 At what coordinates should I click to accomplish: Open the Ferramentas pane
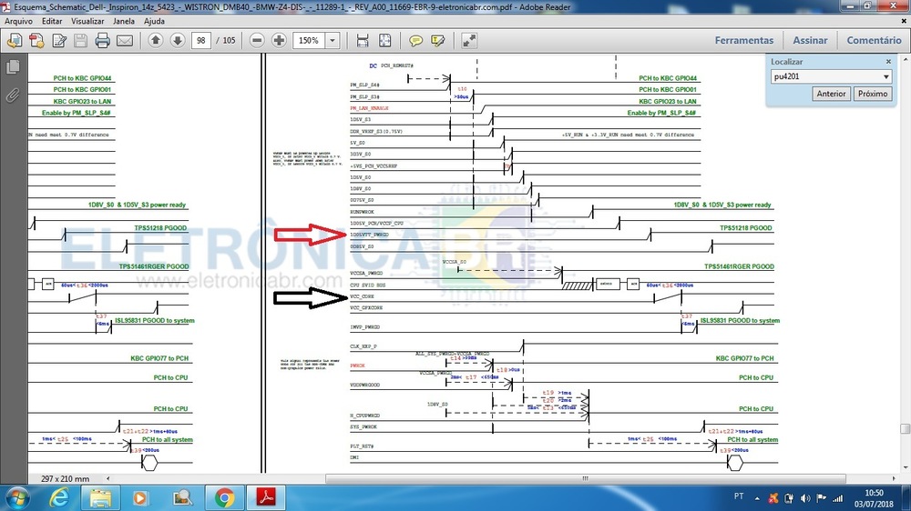(743, 40)
